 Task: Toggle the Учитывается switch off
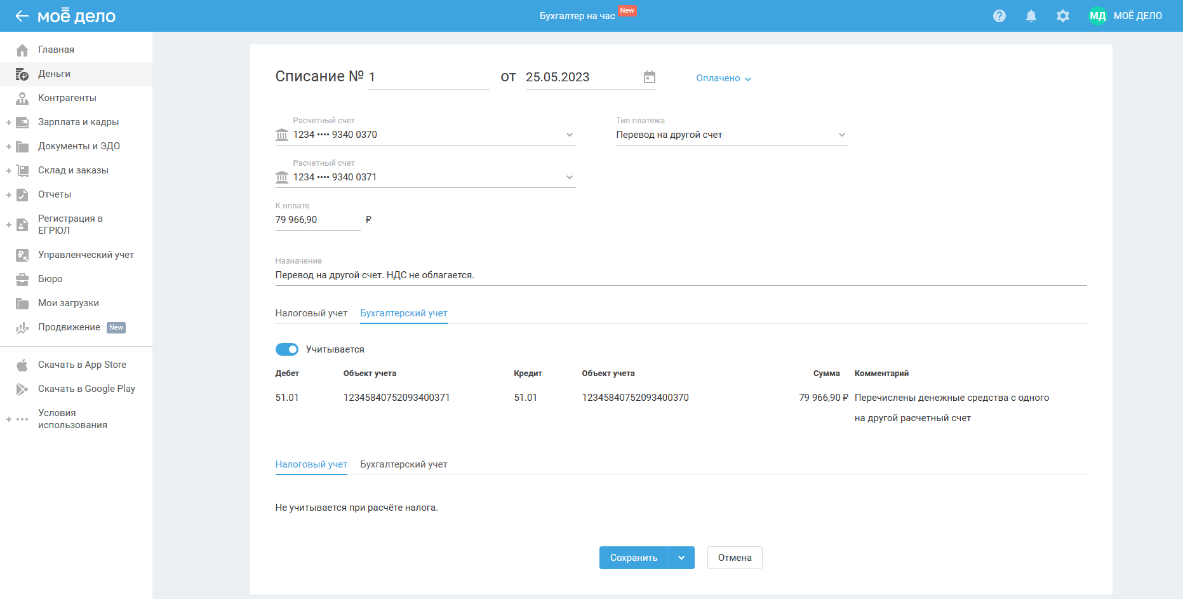[287, 349]
